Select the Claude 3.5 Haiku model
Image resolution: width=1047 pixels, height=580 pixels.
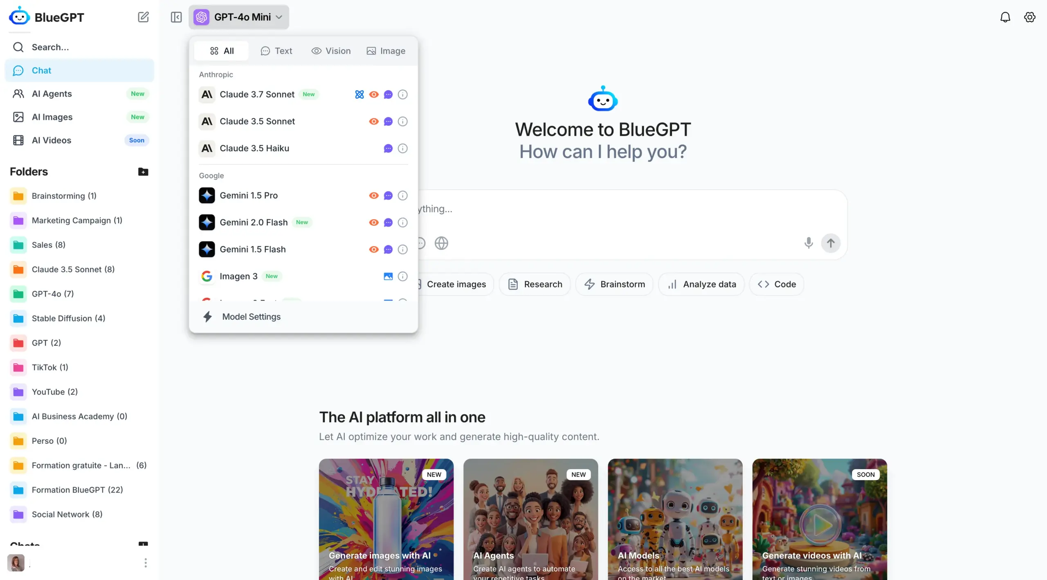(x=303, y=148)
